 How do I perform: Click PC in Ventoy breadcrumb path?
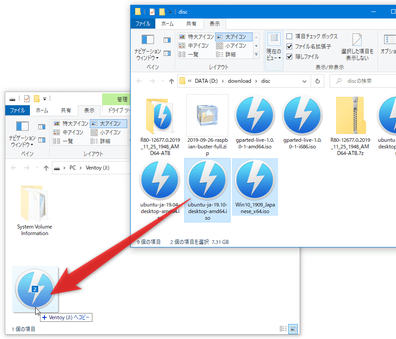73,168
